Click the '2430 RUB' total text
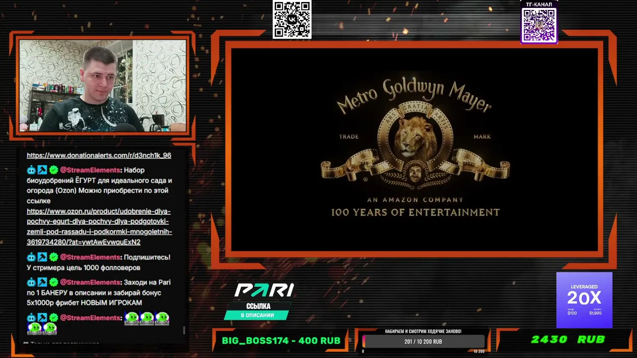The width and height of the screenshot is (637, 358). pos(568,340)
